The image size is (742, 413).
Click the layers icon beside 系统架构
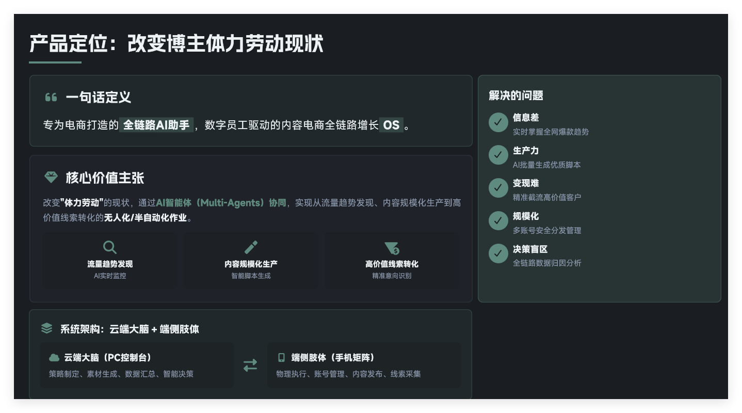[47, 328]
